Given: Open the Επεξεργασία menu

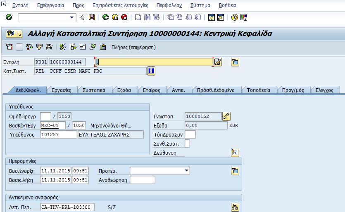Looking at the screenshot, I should point(50,5).
